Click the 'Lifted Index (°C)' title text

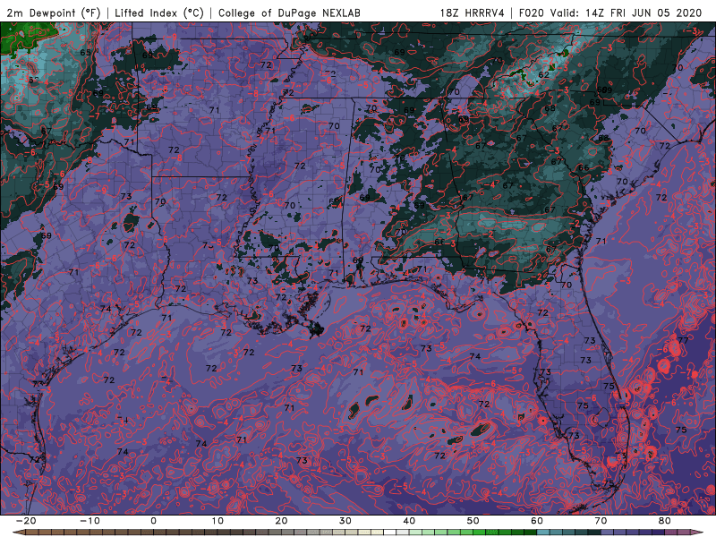[159, 13]
